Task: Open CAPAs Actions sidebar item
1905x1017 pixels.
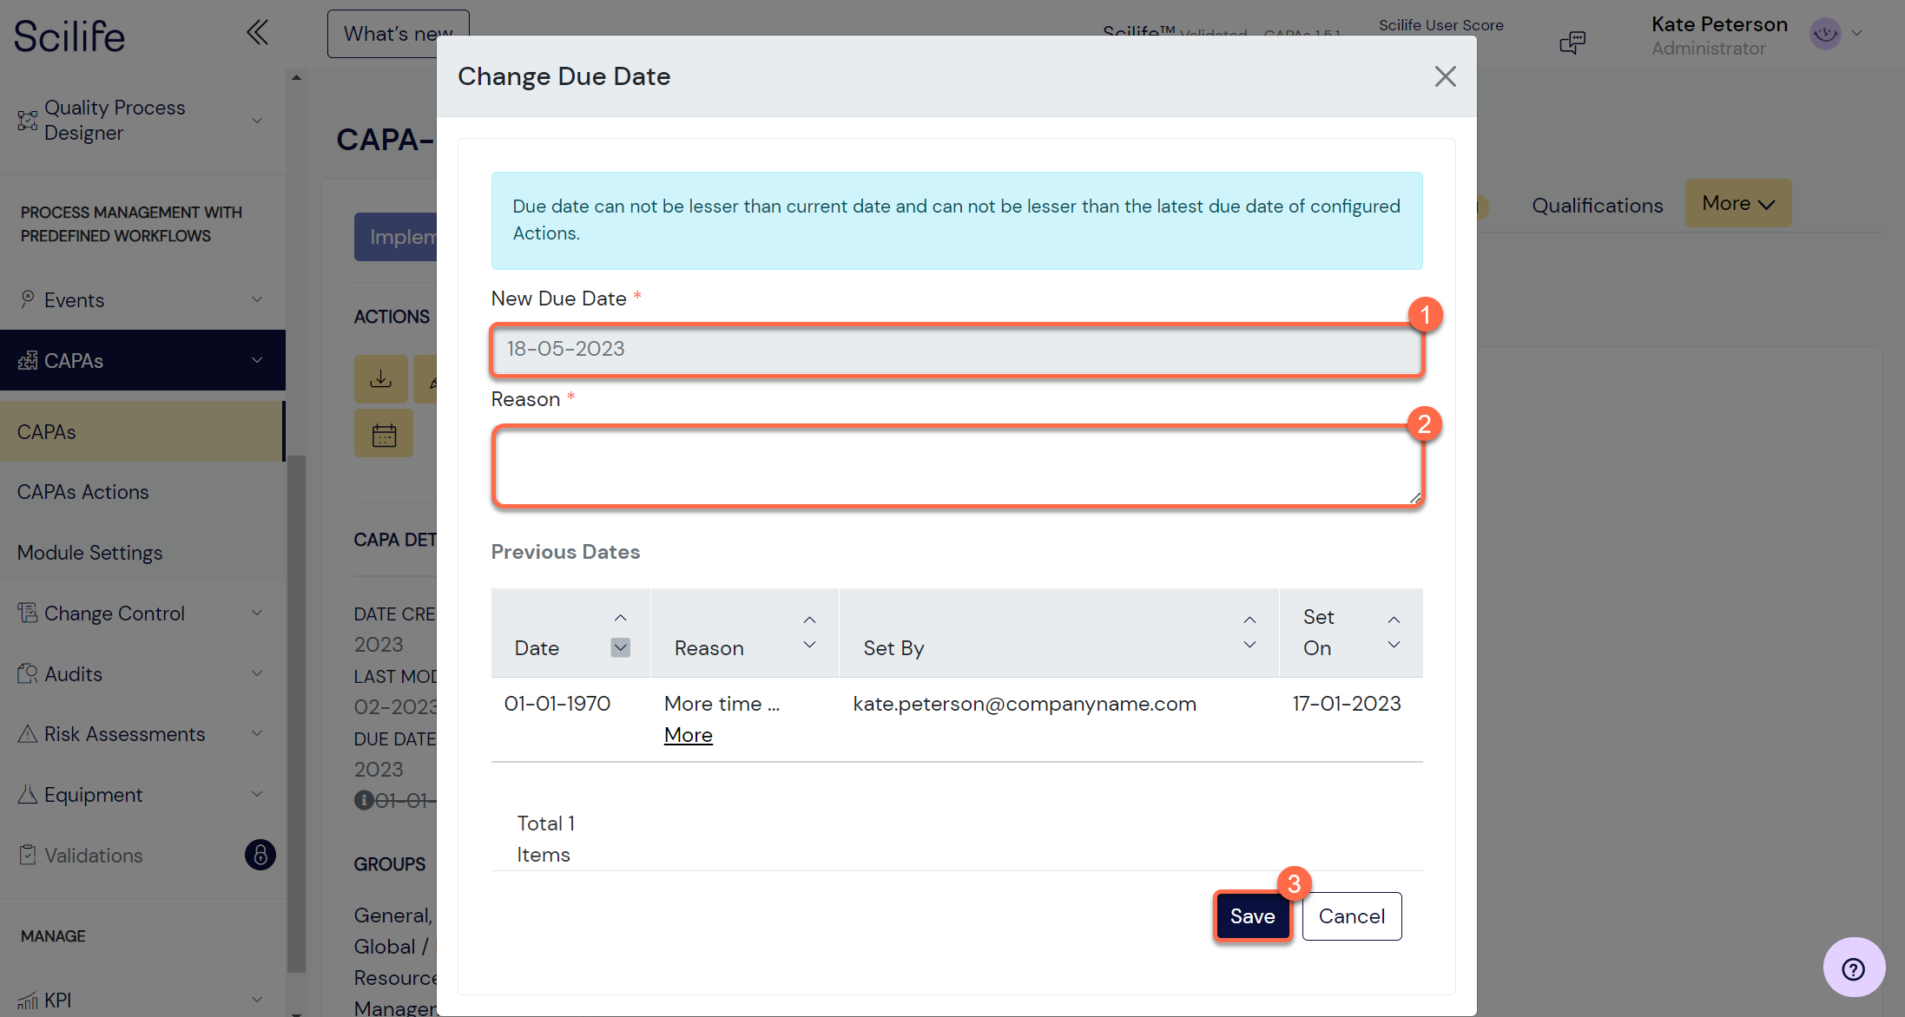Action: tap(83, 492)
